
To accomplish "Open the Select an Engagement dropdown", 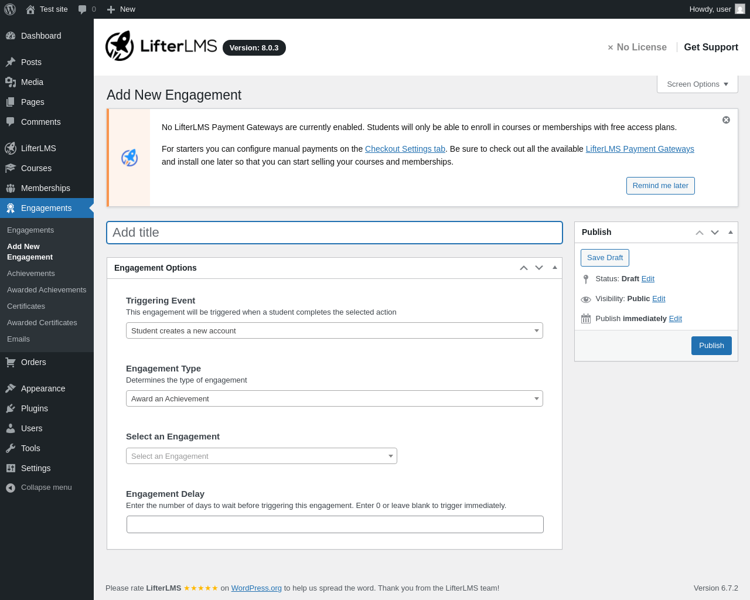I will (261, 456).
